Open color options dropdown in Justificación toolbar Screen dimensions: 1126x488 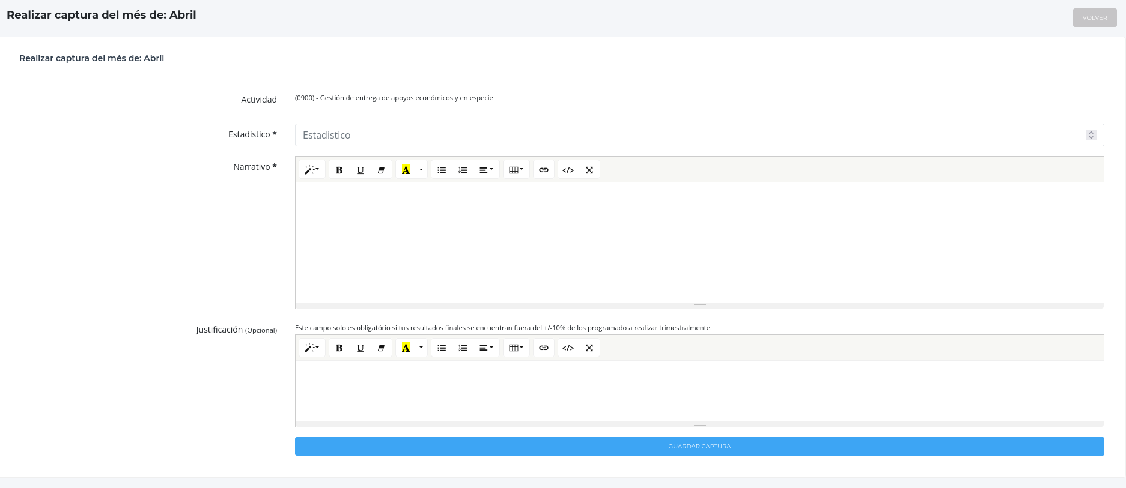(x=421, y=348)
